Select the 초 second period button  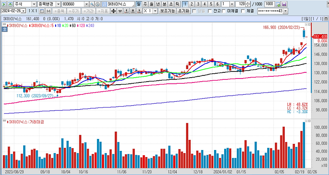(171, 4)
